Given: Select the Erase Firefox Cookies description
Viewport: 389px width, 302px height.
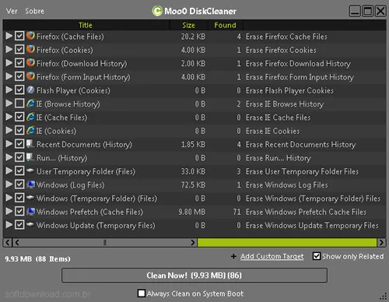Looking at the screenshot, I should click(x=281, y=50).
